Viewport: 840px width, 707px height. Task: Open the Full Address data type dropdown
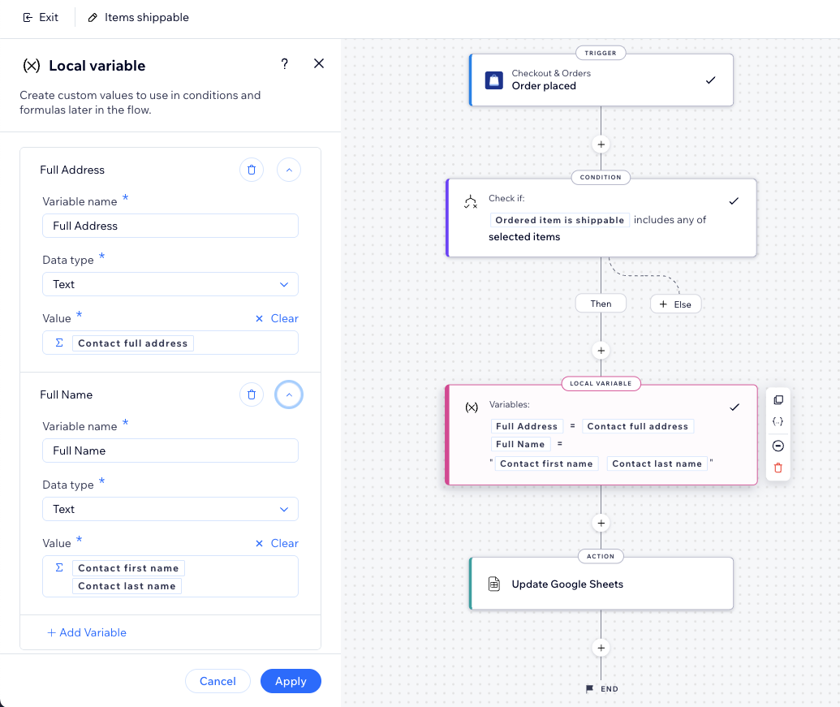coord(170,284)
